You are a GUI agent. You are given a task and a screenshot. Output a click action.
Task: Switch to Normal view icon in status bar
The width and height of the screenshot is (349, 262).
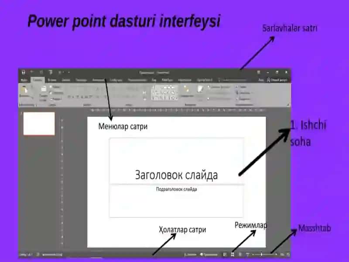(x=225, y=255)
